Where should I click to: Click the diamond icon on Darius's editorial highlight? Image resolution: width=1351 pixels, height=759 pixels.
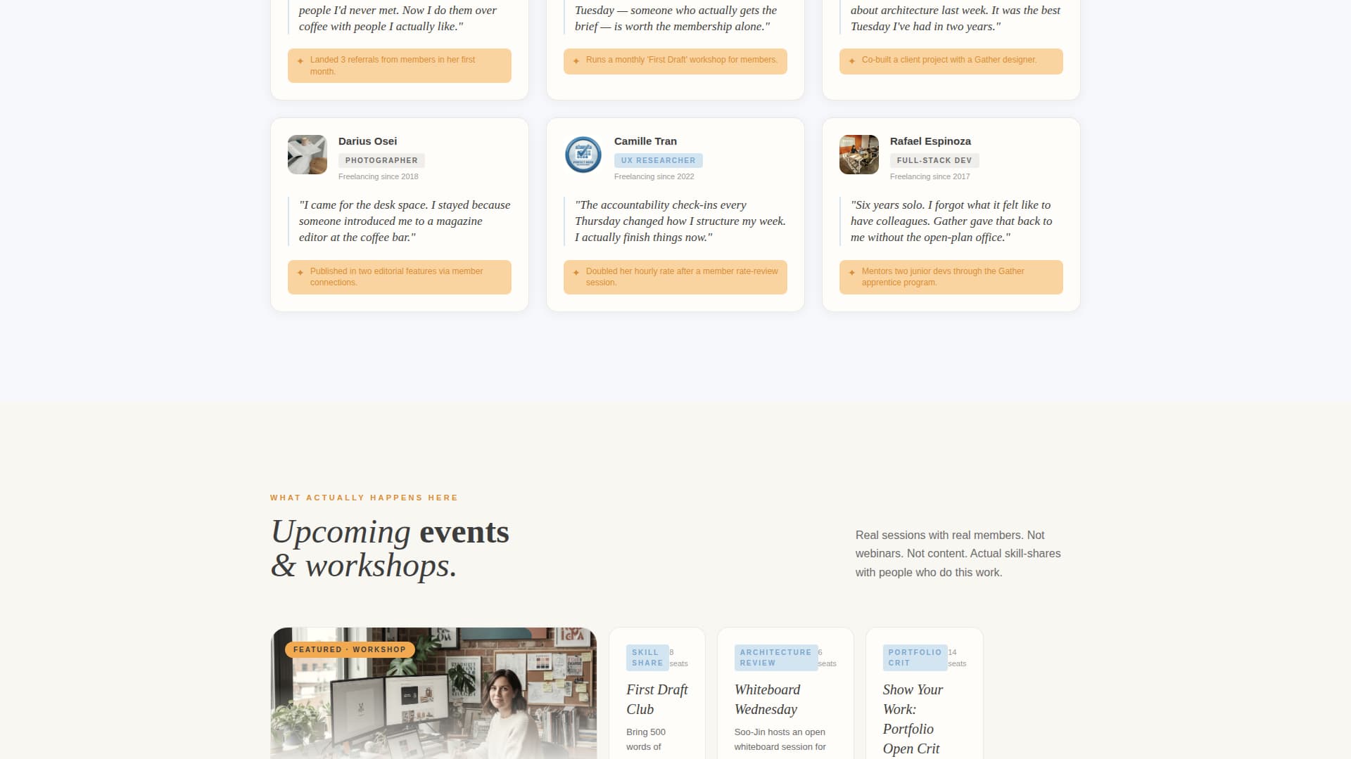coord(302,272)
